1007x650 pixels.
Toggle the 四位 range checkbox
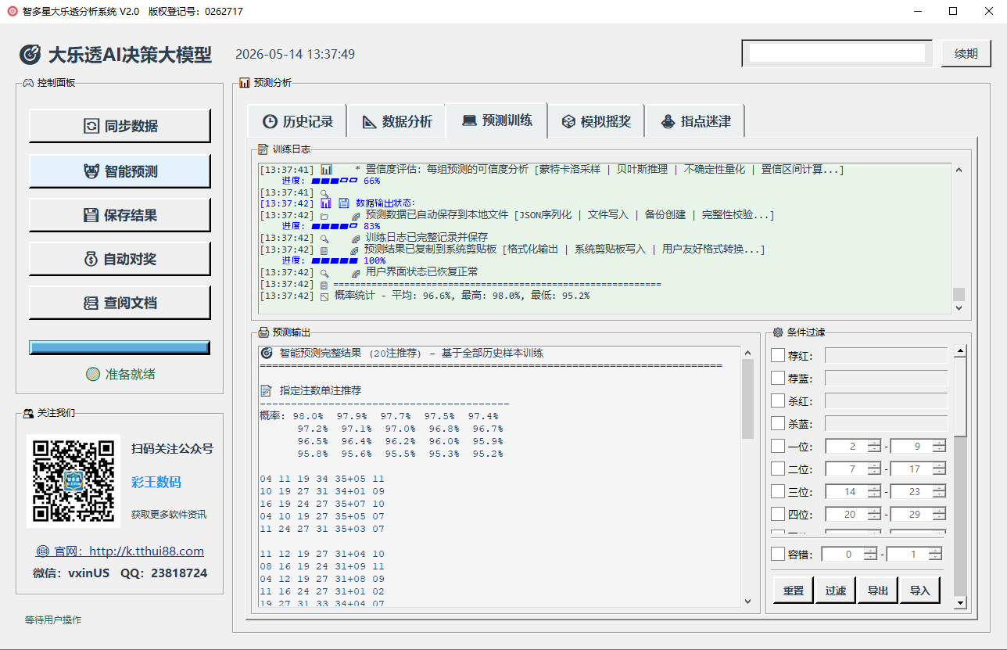[x=778, y=514]
